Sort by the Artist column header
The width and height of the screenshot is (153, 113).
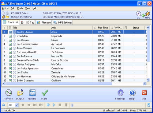point(71,28)
